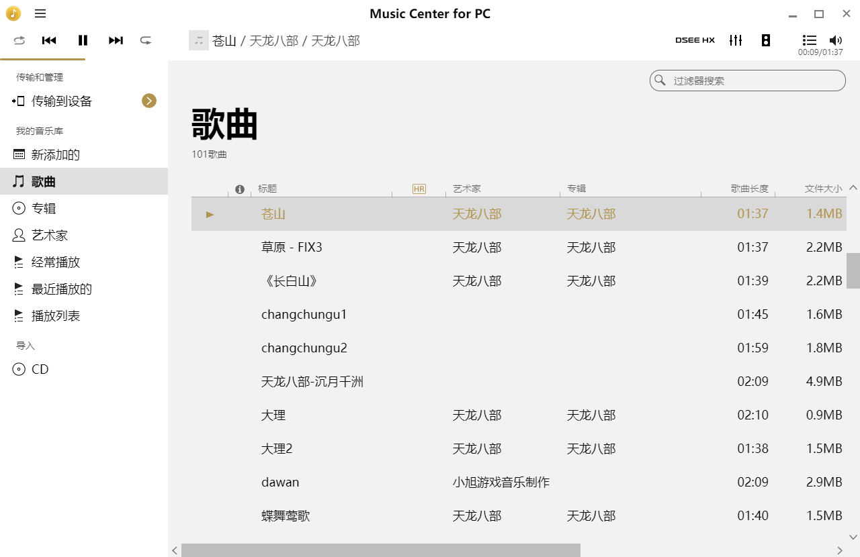This screenshot has height=557, width=860.
Task: Click the vertical scrollbar up arrow
Action: pyautogui.click(x=853, y=187)
